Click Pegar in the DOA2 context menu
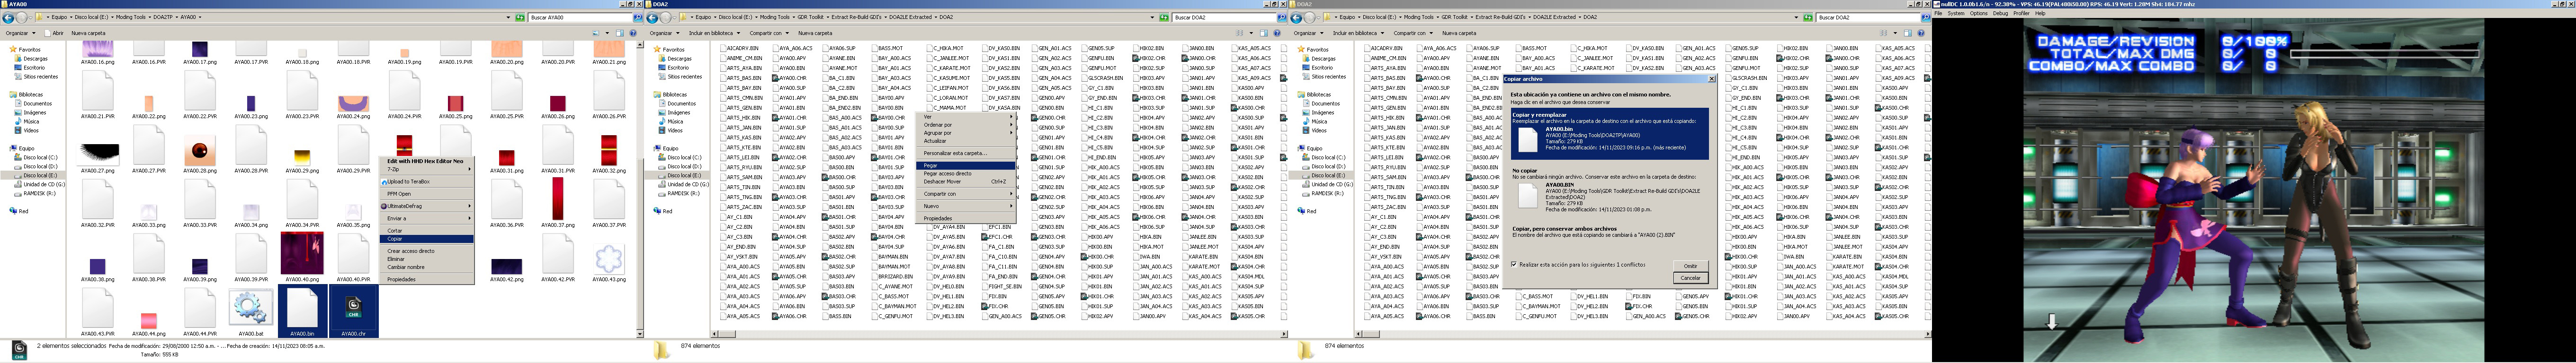This screenshot has width=2576, height=363. click(x=965, y=165)
